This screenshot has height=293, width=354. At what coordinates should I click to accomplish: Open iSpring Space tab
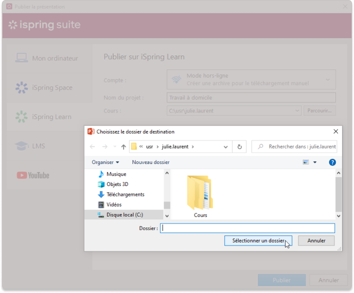pos(49,87)
